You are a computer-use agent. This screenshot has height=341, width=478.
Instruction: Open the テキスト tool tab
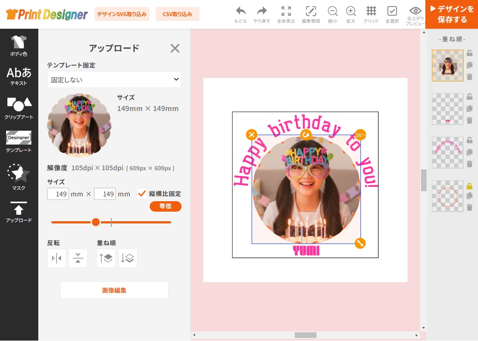click(19, 76)
